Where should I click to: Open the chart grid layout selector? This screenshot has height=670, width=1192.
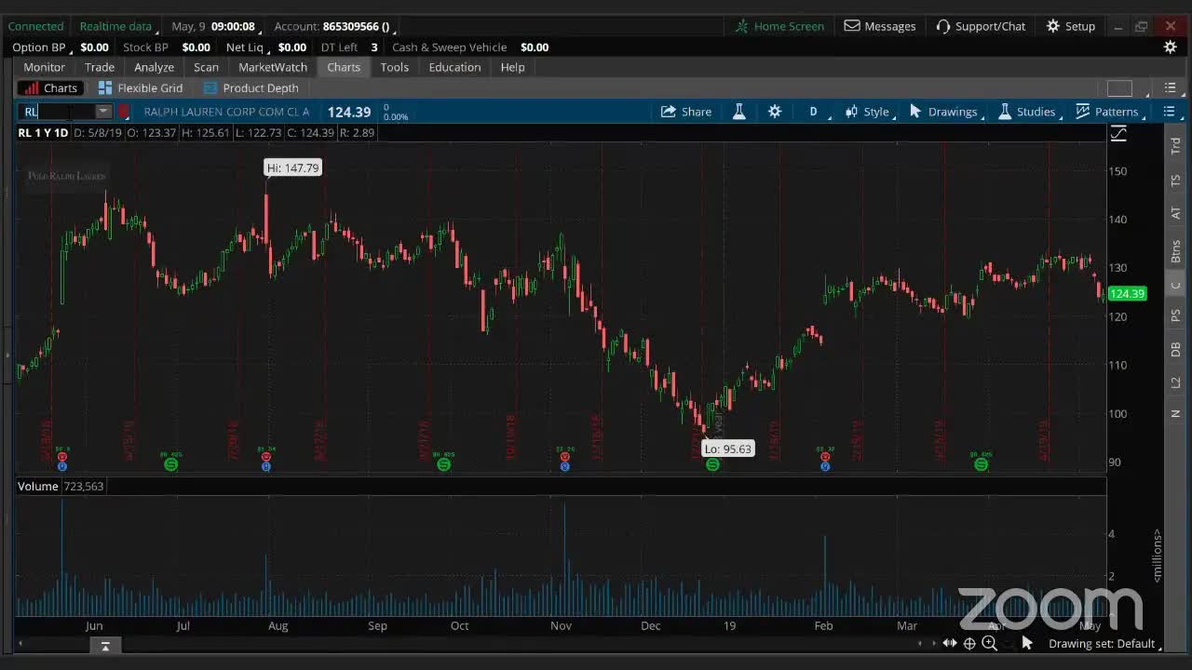(1119, 88)
